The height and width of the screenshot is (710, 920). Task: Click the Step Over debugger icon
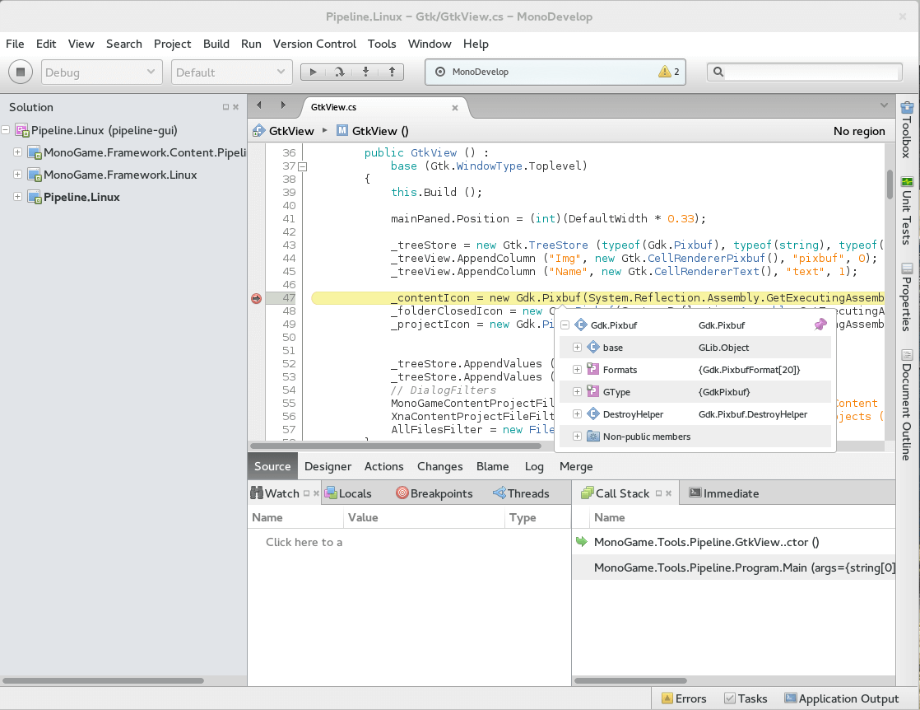click(x=340, y=72)
